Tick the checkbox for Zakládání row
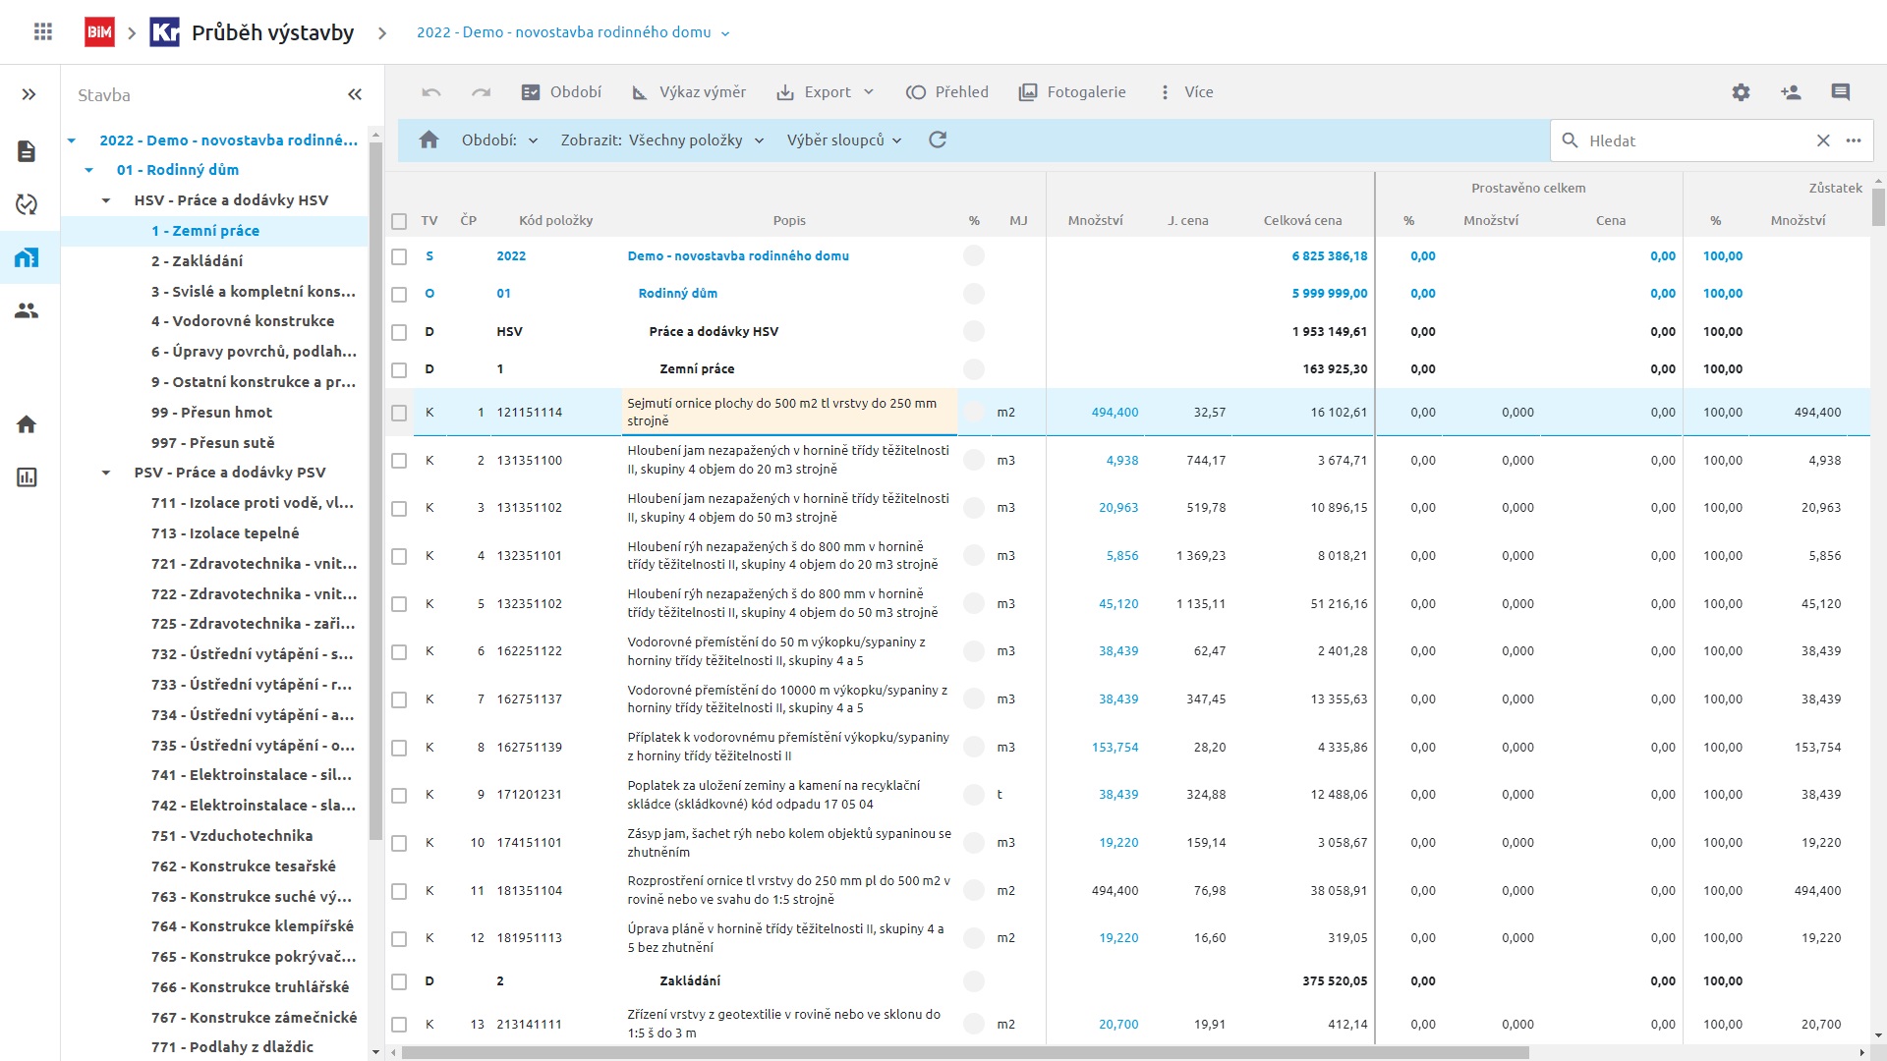This screenshot has width=1887, height=1061. (399, 981)
